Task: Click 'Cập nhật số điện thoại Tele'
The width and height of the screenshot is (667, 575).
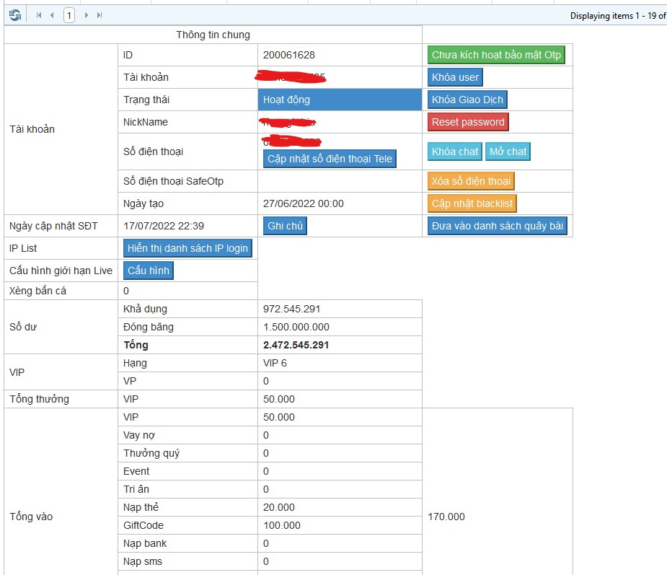Action: pos(330,159)
